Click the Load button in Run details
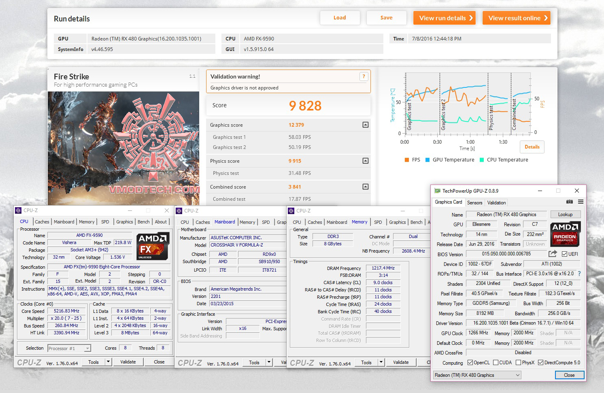Viewport: 604px width, 393px height. coord(340,18)
